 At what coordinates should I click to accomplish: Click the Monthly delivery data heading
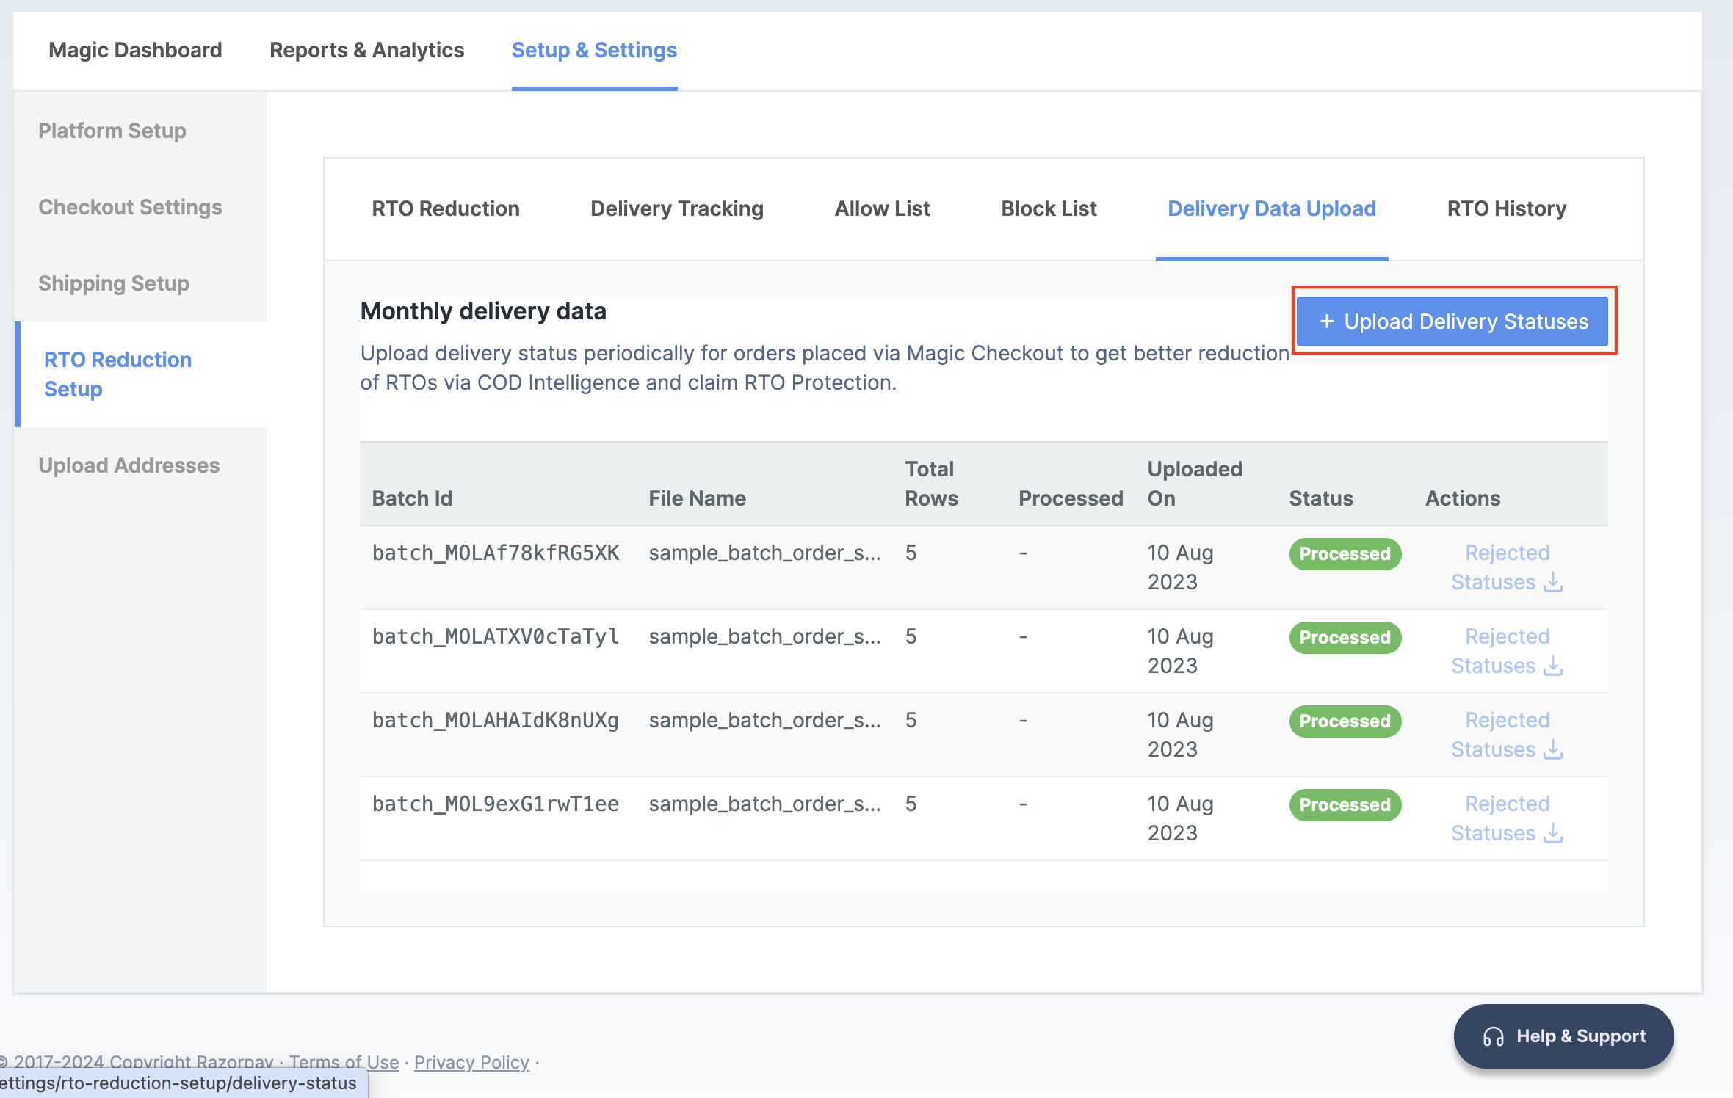[483, 311]
